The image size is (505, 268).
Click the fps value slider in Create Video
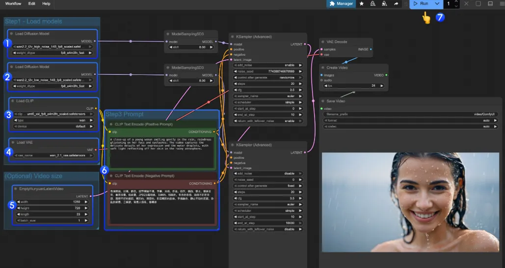point(354,86)
